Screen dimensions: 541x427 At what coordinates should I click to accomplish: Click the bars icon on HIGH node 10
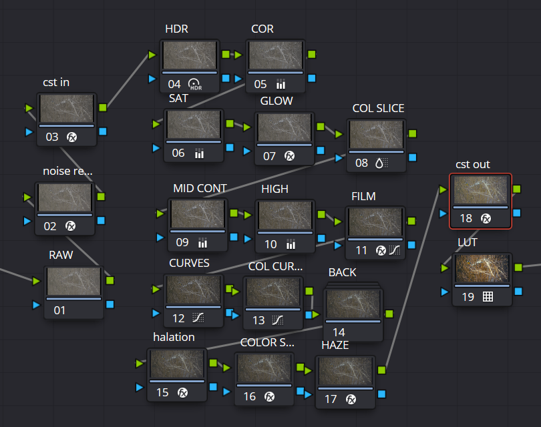coord(290,244)
